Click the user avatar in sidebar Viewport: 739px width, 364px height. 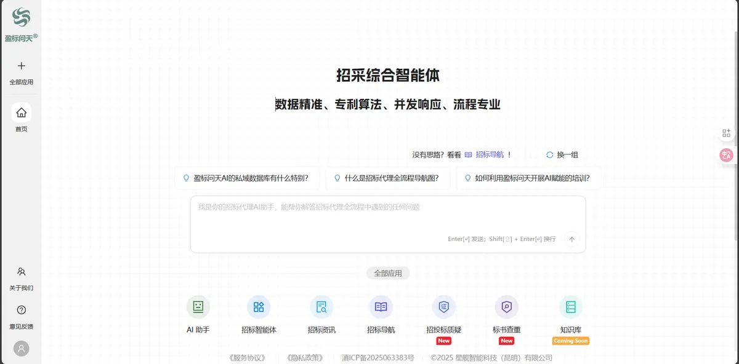pos(22,349)
